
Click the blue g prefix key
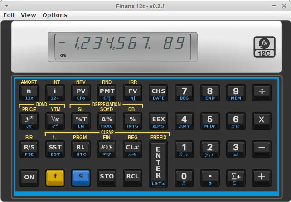point(81,178)
